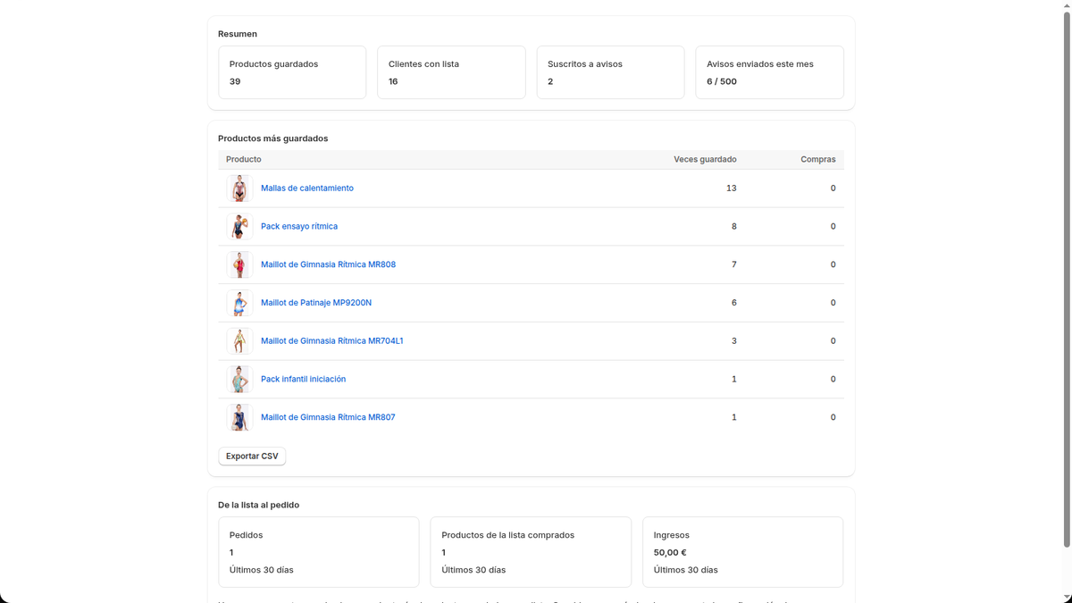Image resolution: width=1072 pixels, height=603 pixels.
Task: Open the Mallas de calentamiento product link
Action: (307, 188)
